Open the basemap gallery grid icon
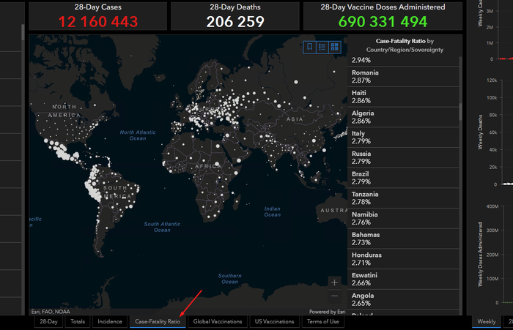The height and width of the screenshot is (330, 513). 335,47
